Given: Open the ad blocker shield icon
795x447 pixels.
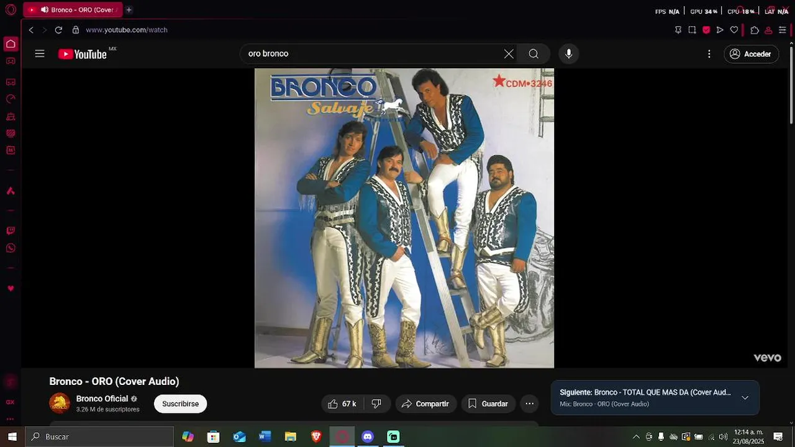Looking at the screenshot, I should pyautogui.click(x=706, y=30).
